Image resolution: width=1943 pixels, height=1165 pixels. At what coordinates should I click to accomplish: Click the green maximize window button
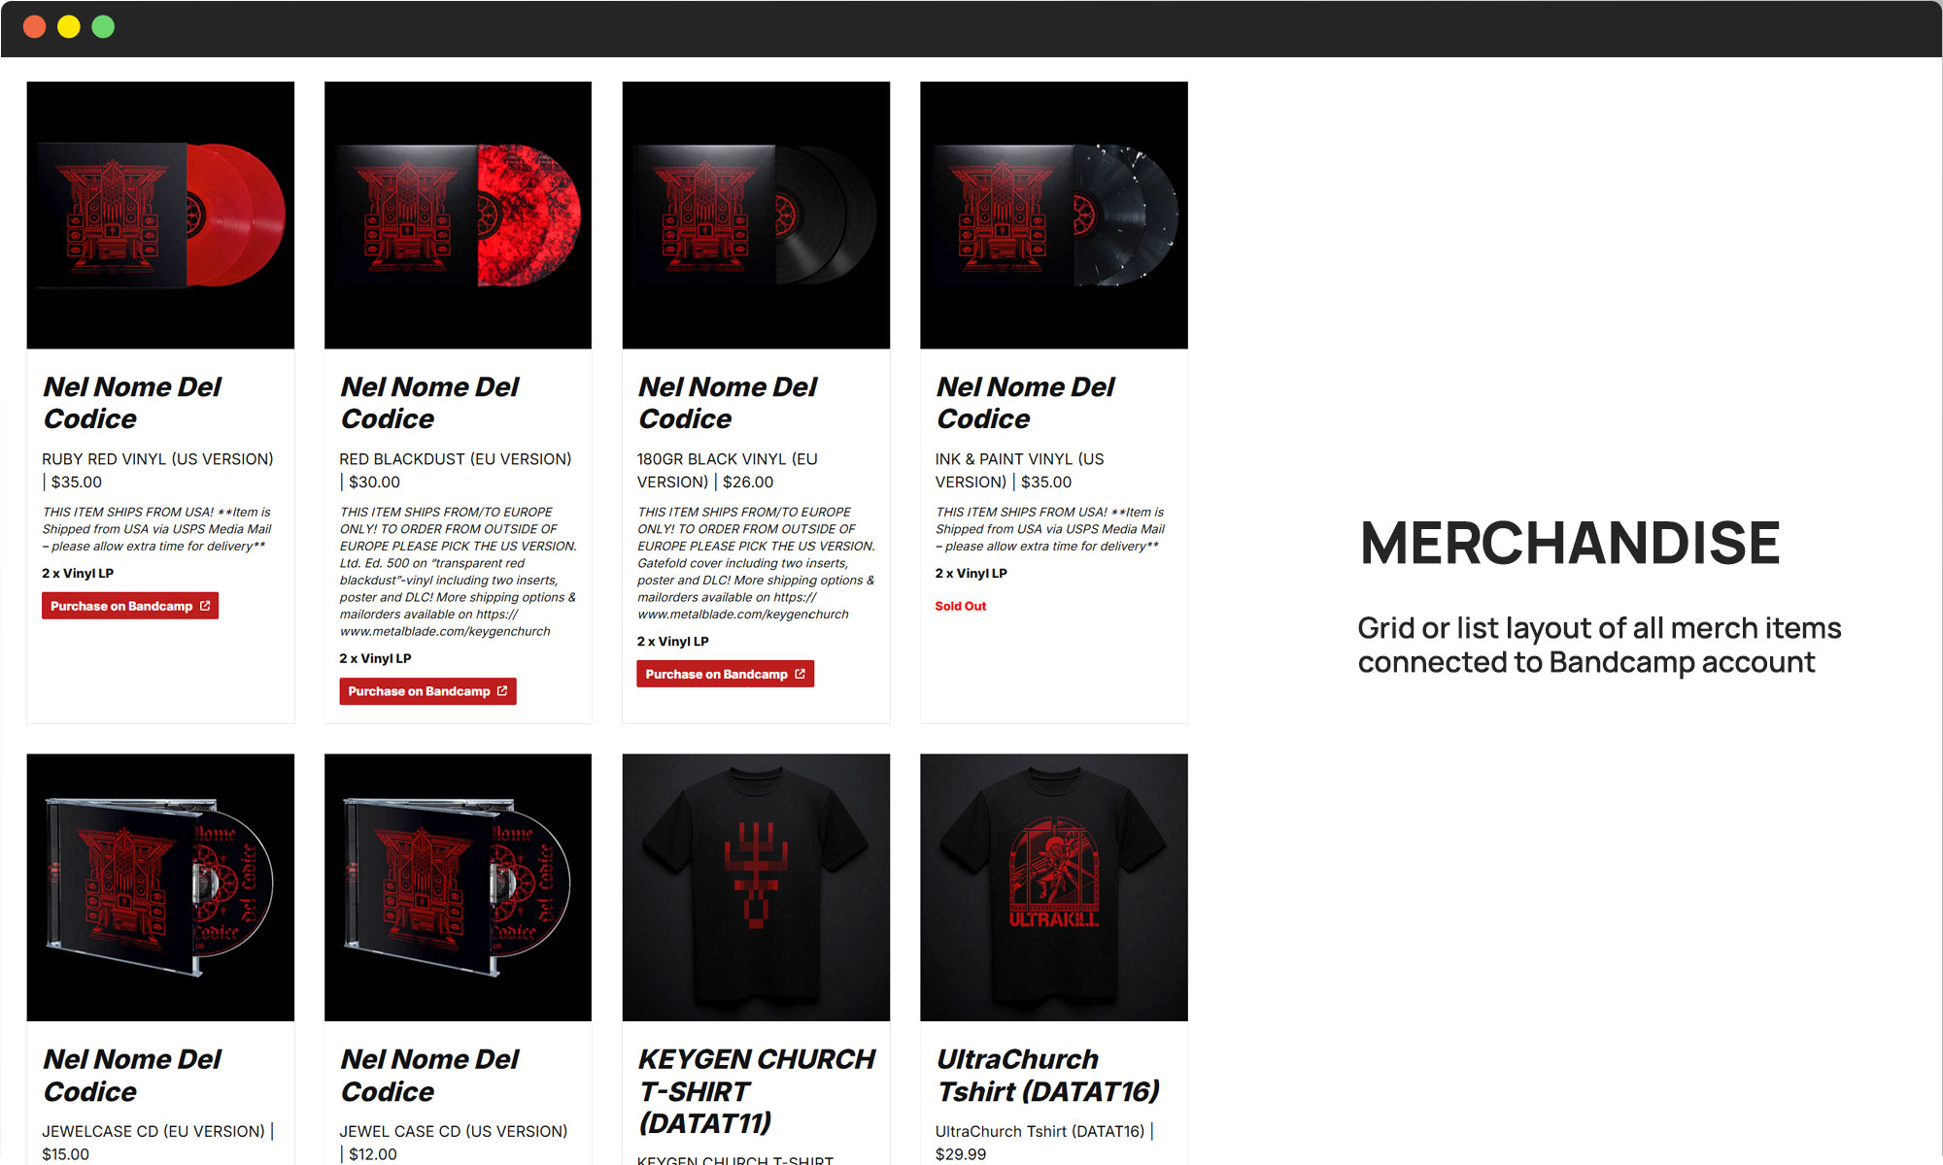point(103,27)
